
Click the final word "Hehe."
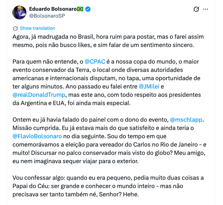[131, 194]
